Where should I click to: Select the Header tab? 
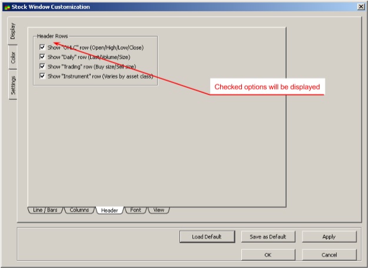click(109, 210)
